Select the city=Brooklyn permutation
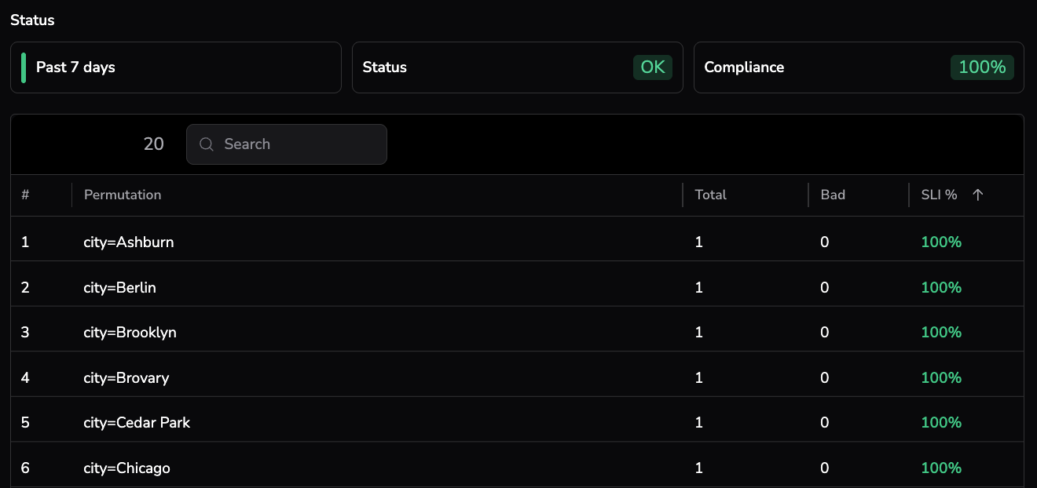This screenshot has height=488, width=1037. click(x=130, y=333)
